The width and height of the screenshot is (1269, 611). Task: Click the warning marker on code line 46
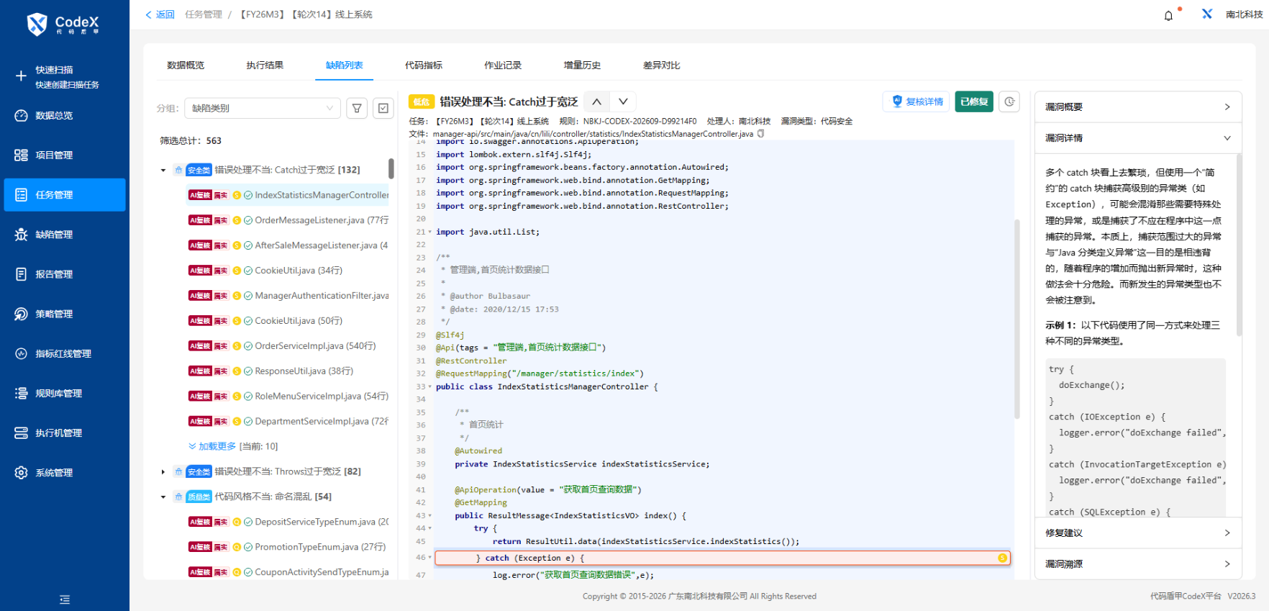pos(1002,558)
